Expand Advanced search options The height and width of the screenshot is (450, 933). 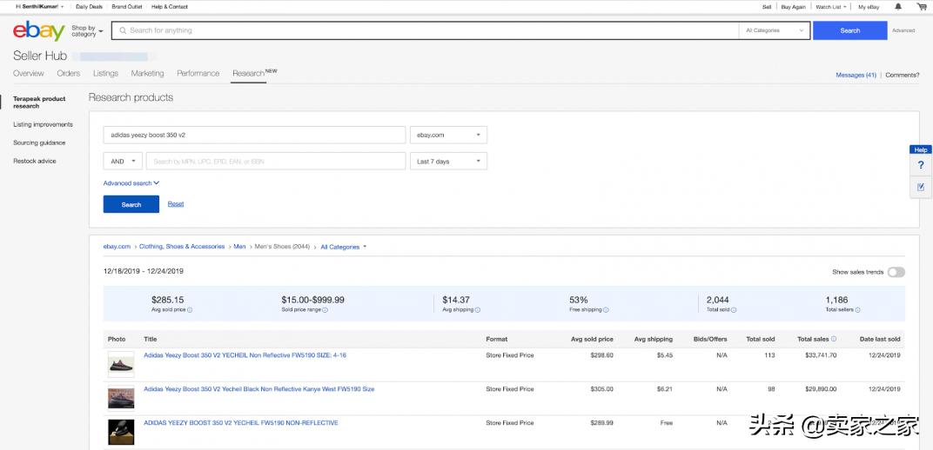coord(131,183)
